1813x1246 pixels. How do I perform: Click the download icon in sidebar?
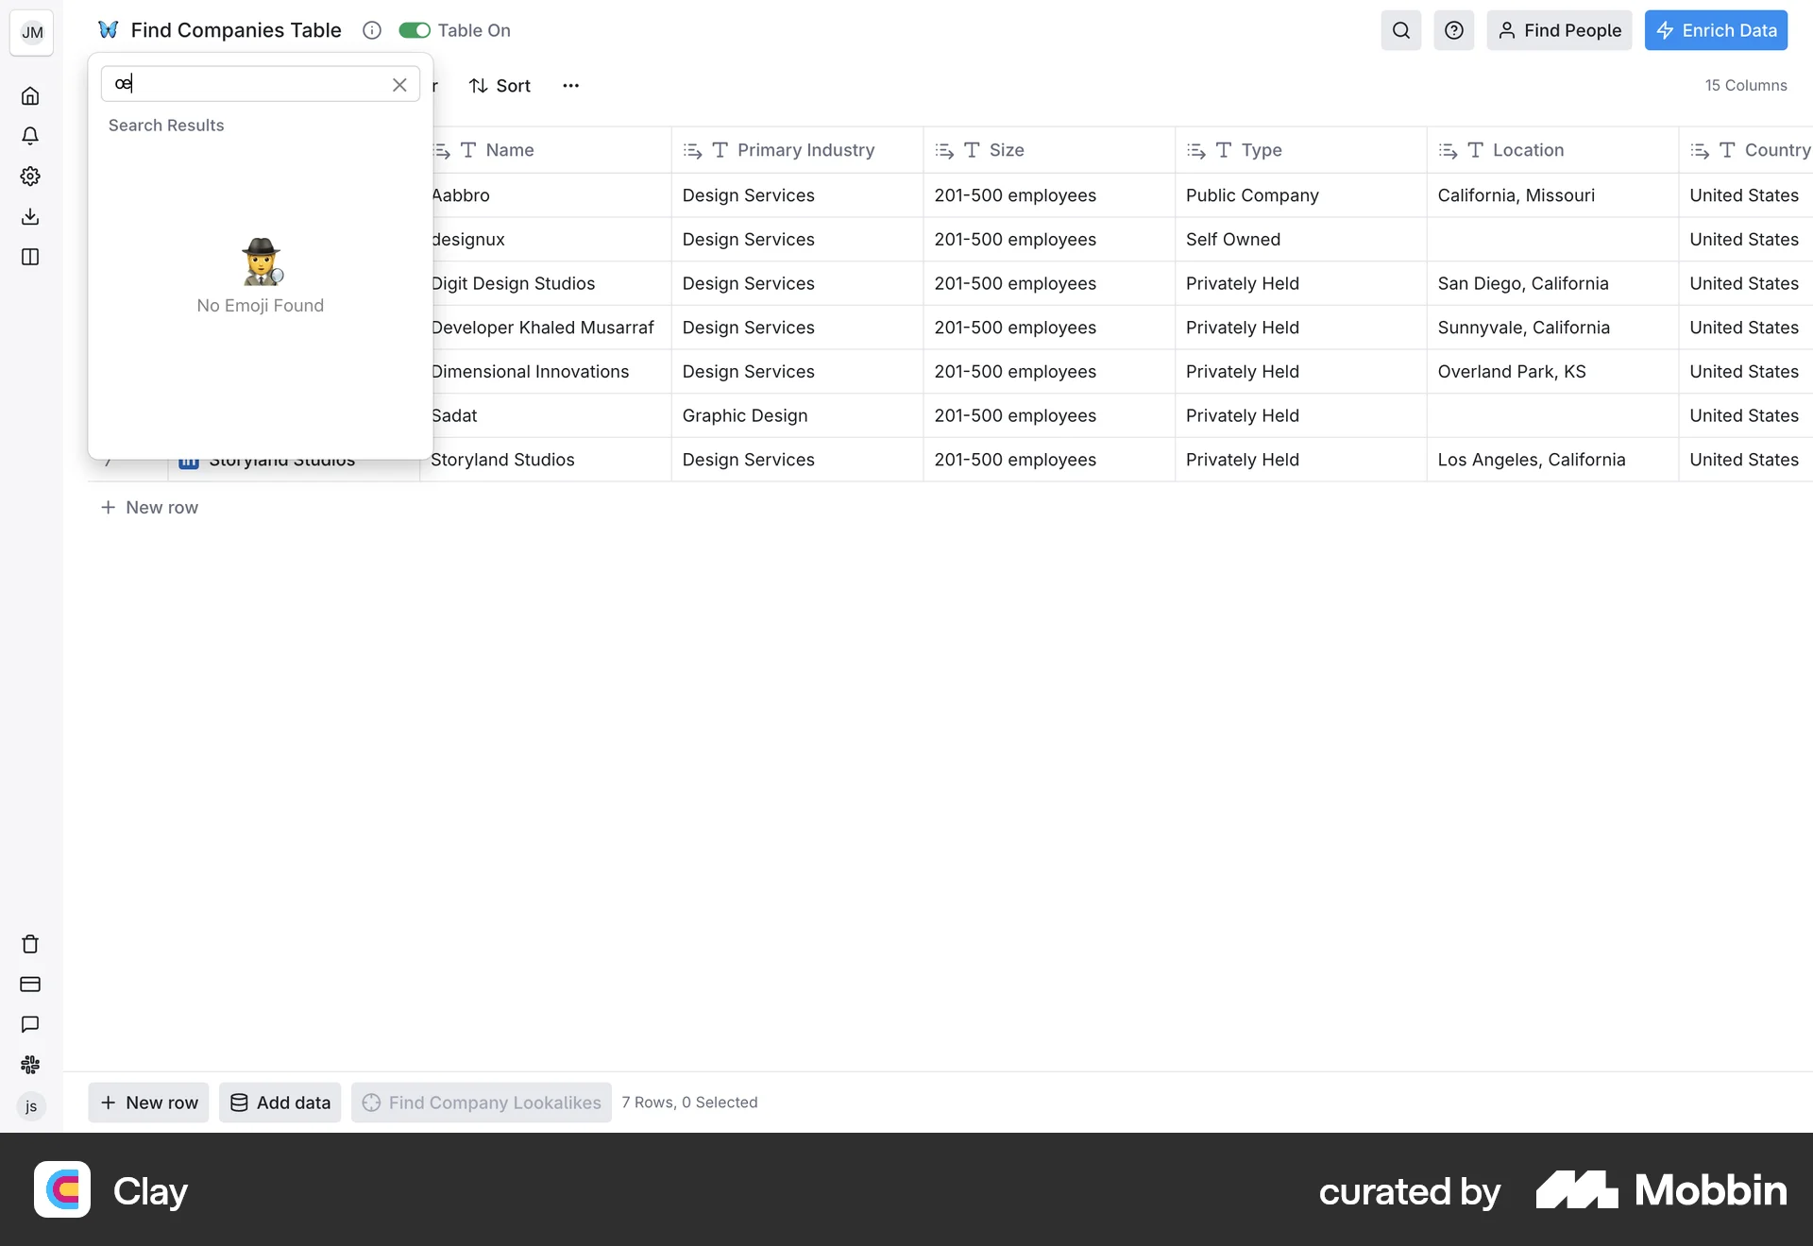[30, 217]
